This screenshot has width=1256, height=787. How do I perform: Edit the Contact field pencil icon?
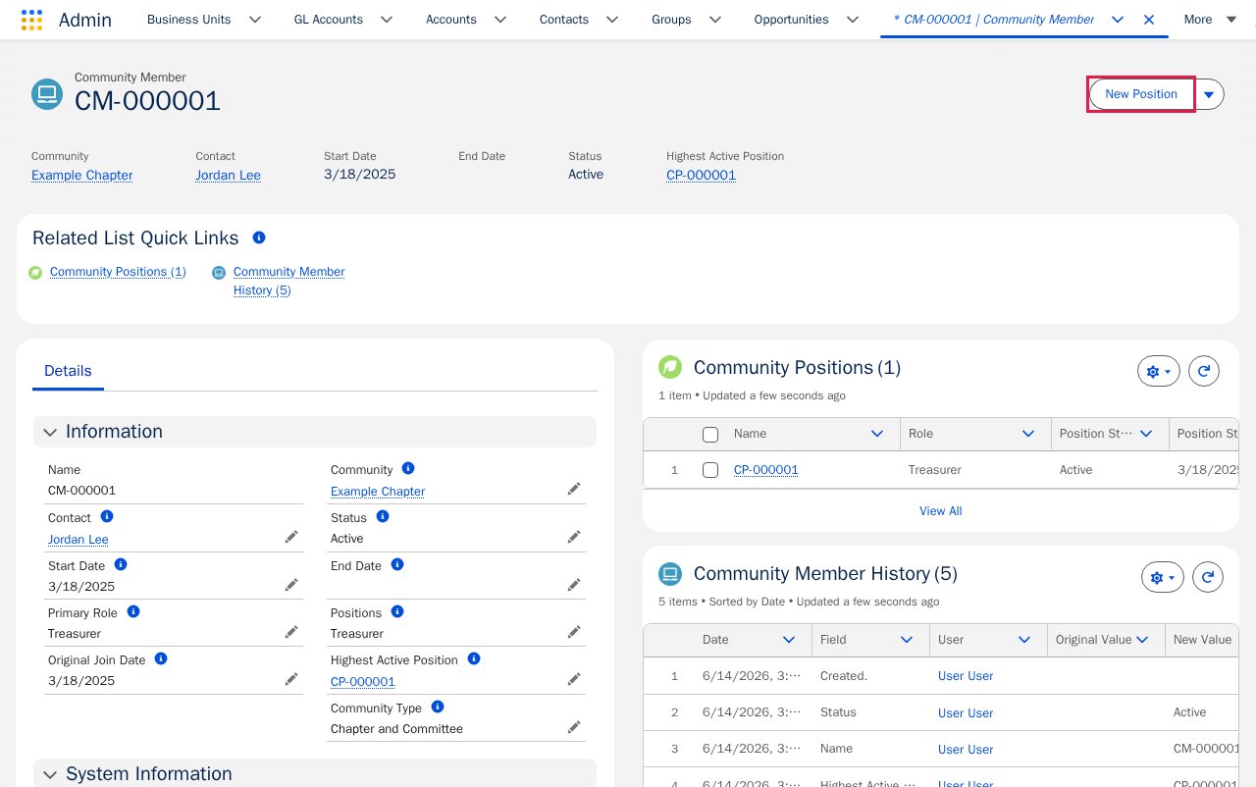291,537
